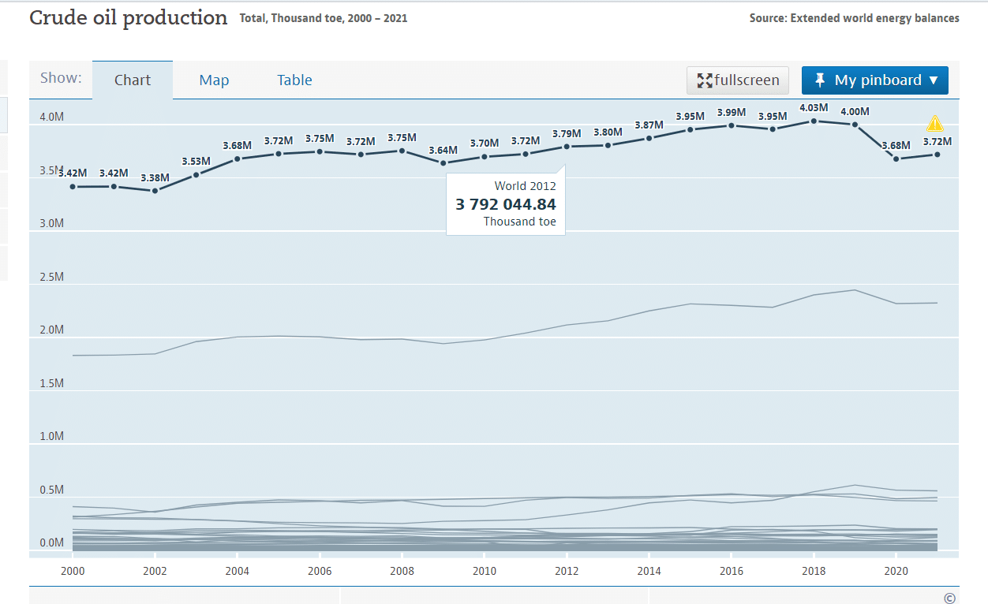Screen dimensions: 988x604
Task: Select the 2016 data point at 3.99M
Action: coord(732,125)
